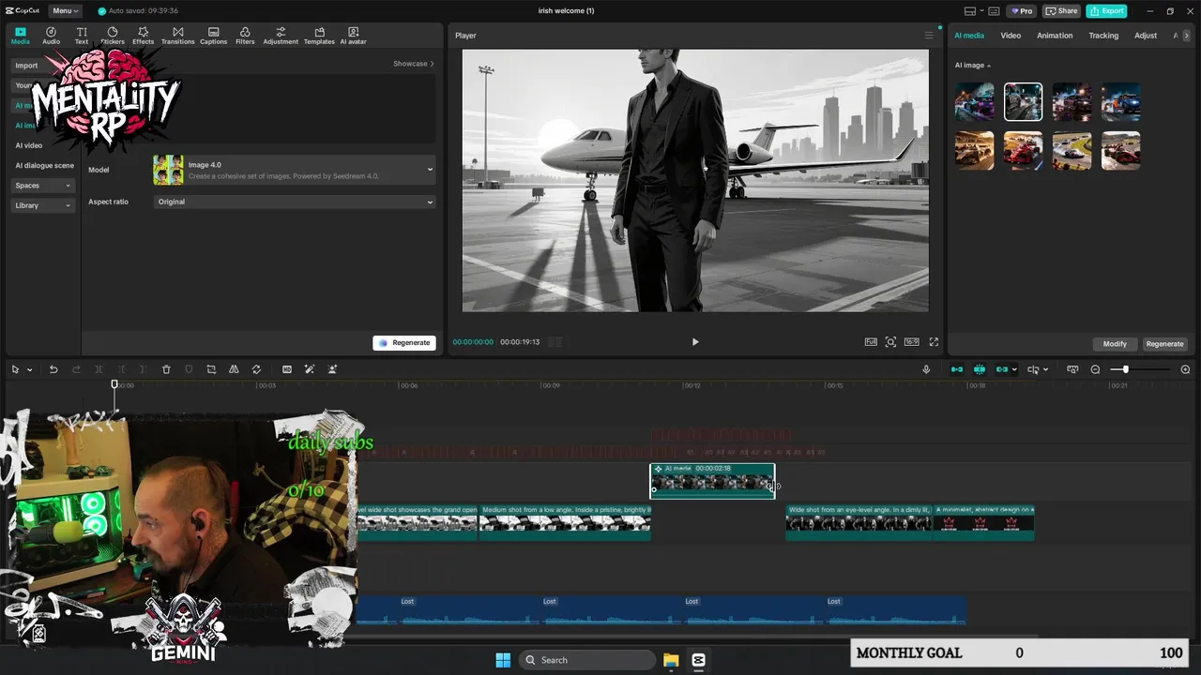
Task: Open the Filters panel
Action: tap(245, 36)
